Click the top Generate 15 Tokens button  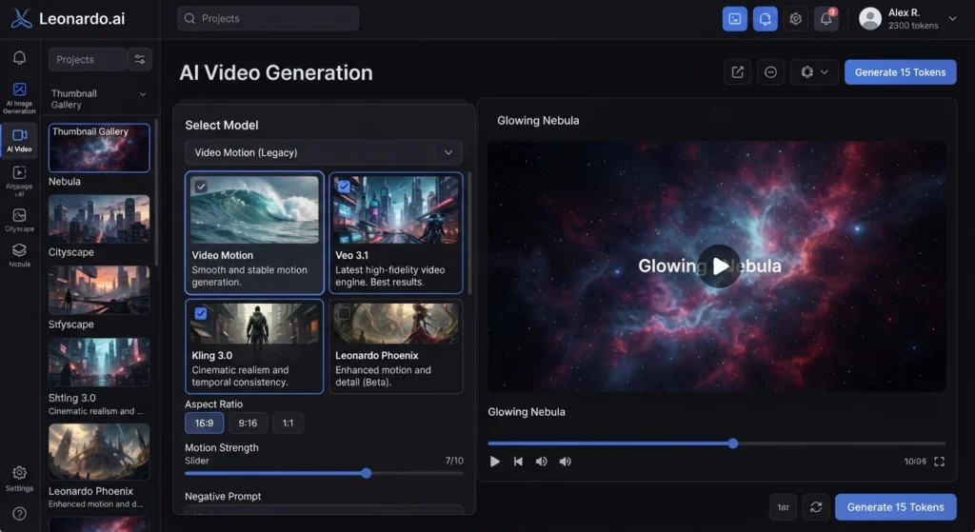tap(900, 72)
